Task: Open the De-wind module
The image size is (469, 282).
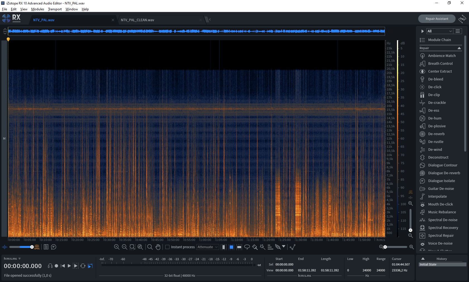Action: tap(441, 150)
